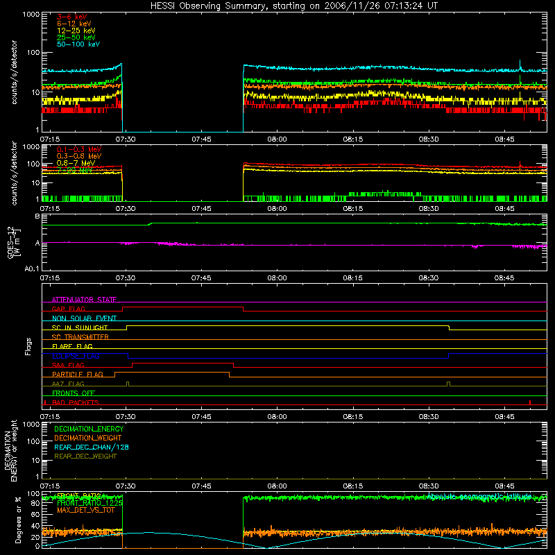
Task: Select the DECIMATION_ENERGY legend label
Action: click(89, 429)
